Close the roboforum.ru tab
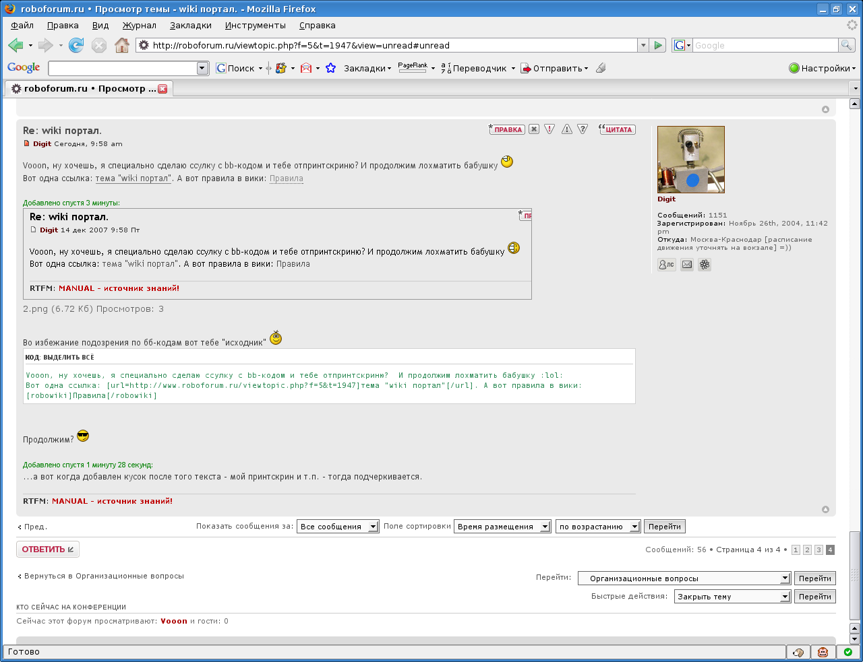Screen dimensions: 863x662 click(x=162, y=89)
